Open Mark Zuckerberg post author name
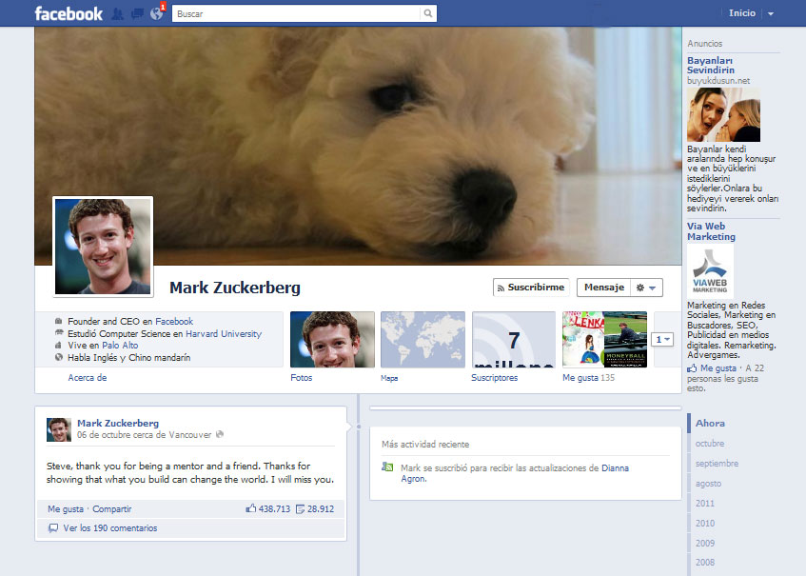Viewport: 806px width, 576px height. click(118, 424)
